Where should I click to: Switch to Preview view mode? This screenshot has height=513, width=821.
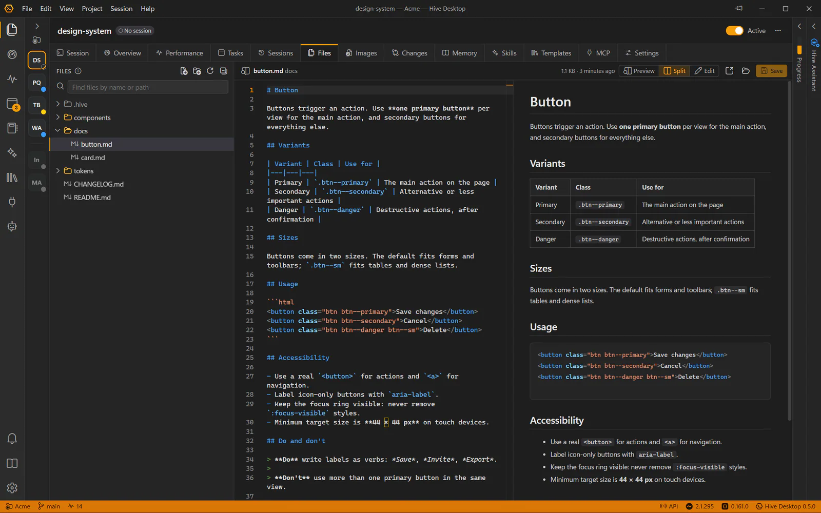click(639, 71)
